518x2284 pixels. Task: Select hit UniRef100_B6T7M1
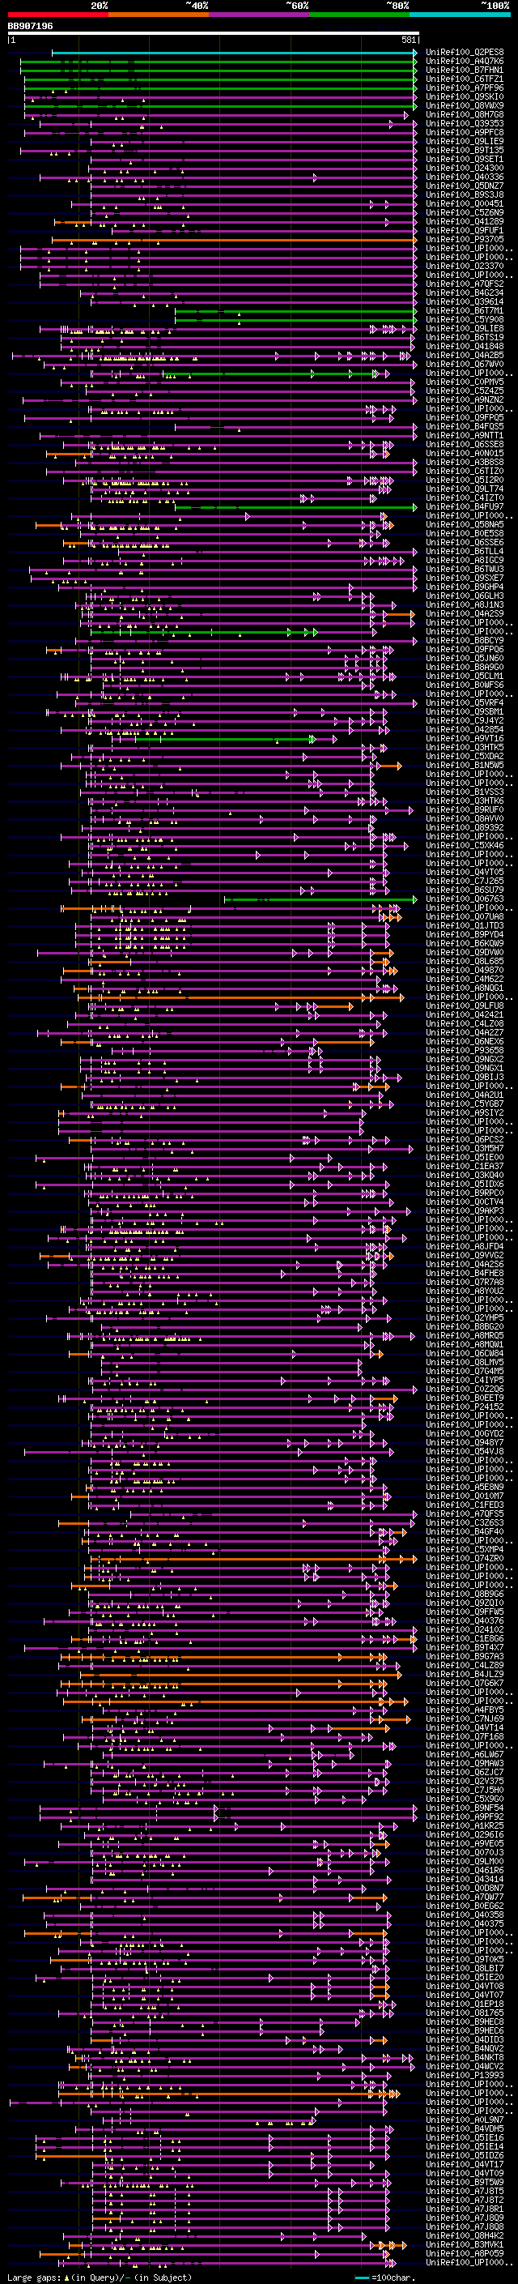(464, 310)
